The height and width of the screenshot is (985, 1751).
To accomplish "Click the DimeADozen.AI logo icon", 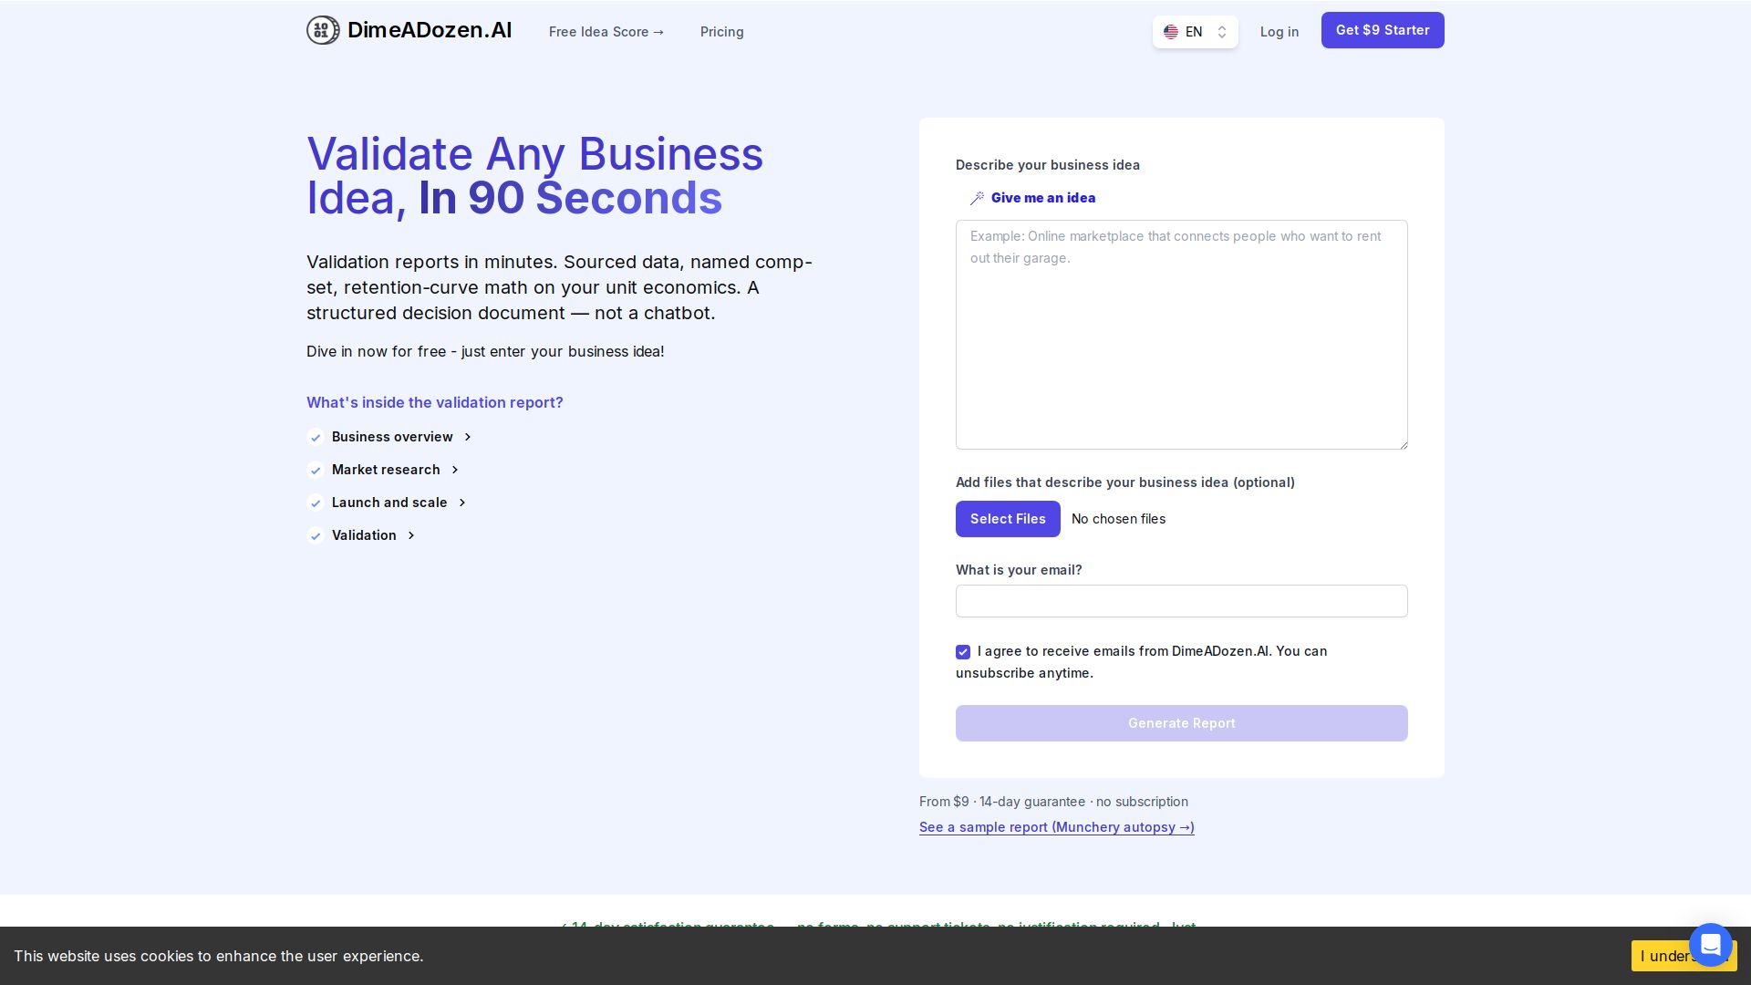I will coord(323,30).
